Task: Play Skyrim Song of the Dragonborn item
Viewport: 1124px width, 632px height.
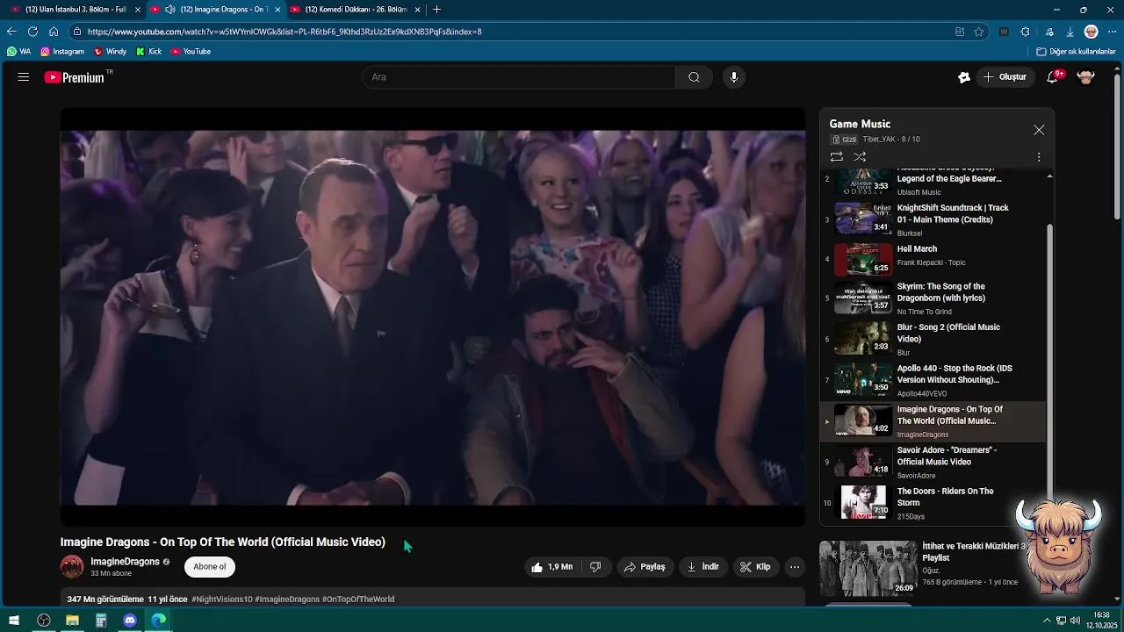Action: tap(934, 298)
